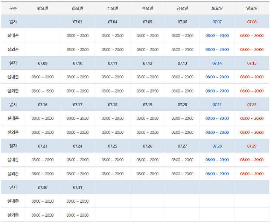Click 실내존 hours under 07.30
The height and width of the screenshot is (223, 271).
[43, 201]
